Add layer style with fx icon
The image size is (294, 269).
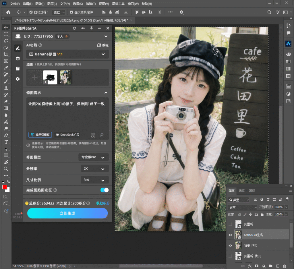pos(250,266)
